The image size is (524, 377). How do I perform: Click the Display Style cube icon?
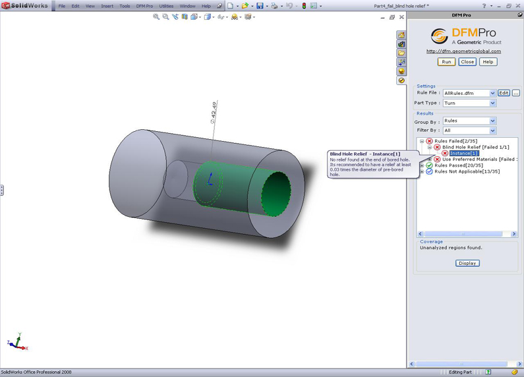click(208, 16)
